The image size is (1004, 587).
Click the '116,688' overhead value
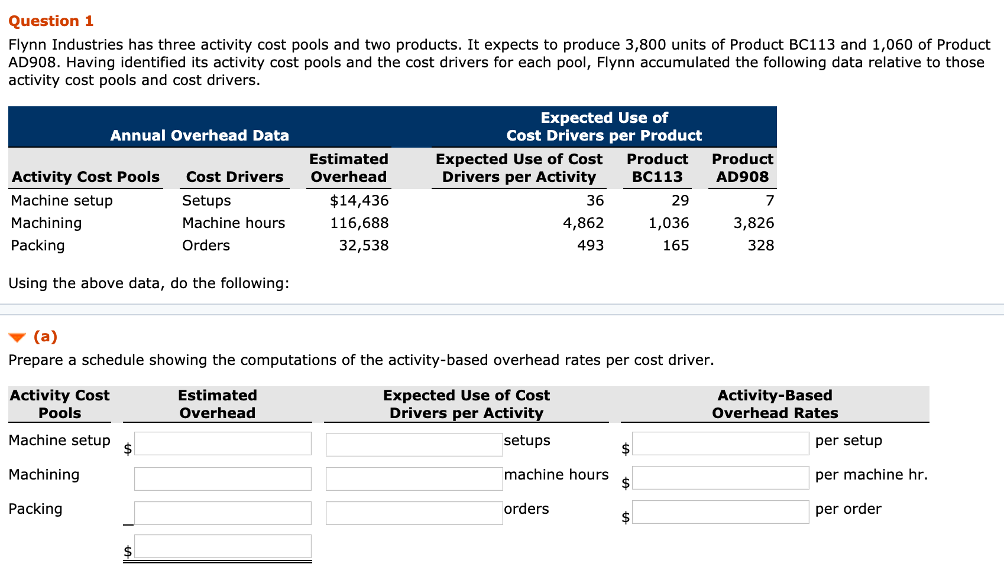tap(360, 223)
